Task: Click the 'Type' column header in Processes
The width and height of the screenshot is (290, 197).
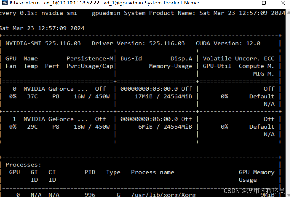Action: click(x=113, y=172)
